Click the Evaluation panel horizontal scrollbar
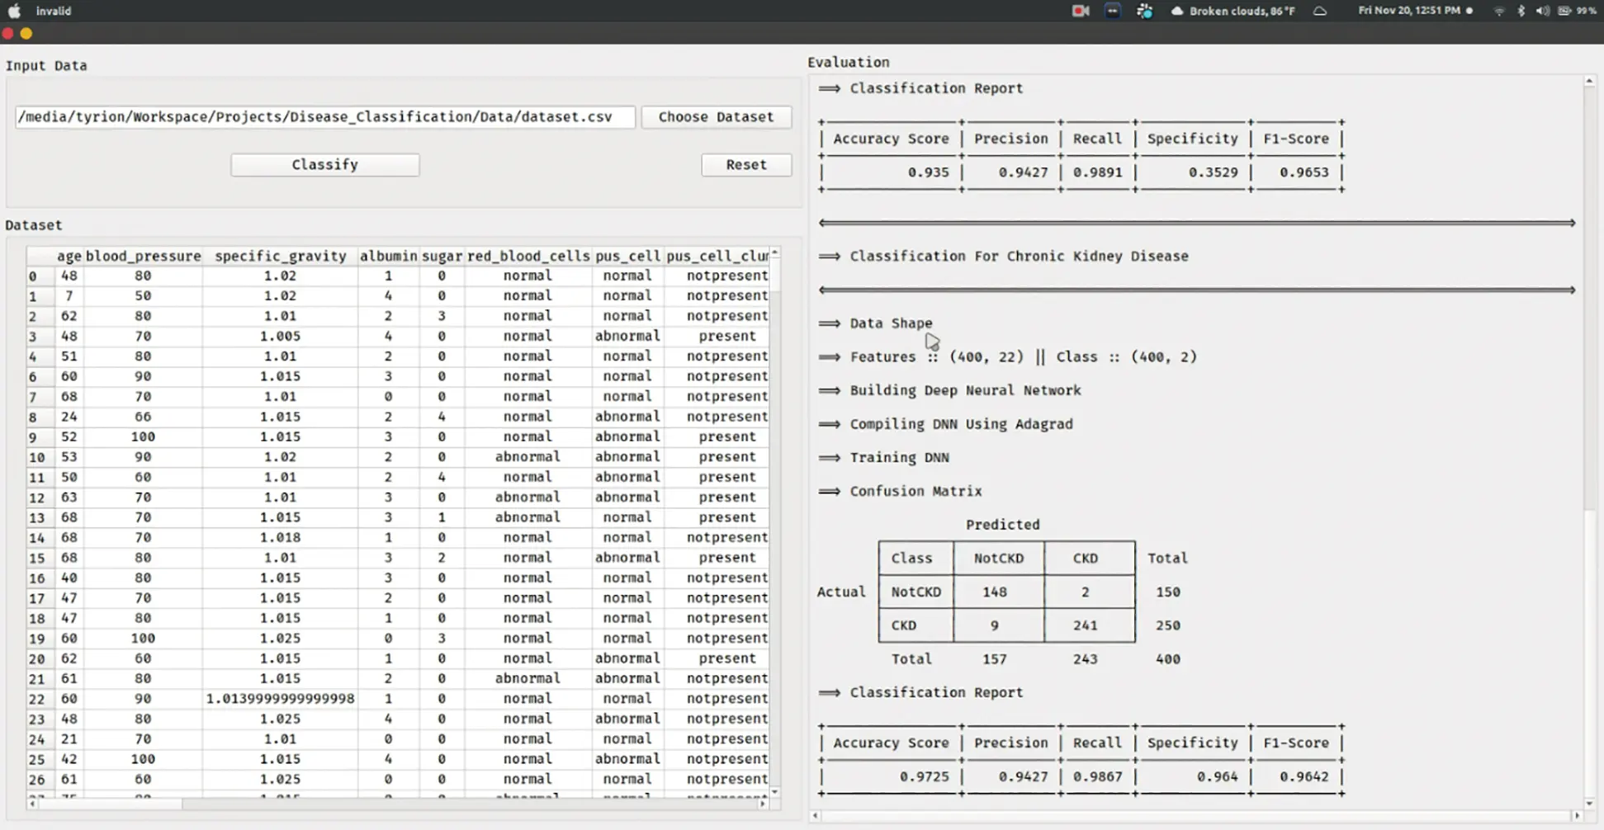This screenshot has height=830, width=1604. pyautogui.click(x=1195, y=816)
